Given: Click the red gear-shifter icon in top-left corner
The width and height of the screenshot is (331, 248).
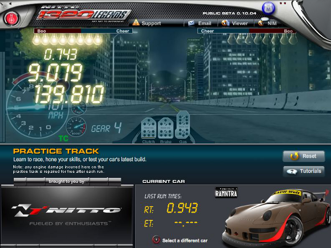Looking at the screenshot, I should (10, 17).
